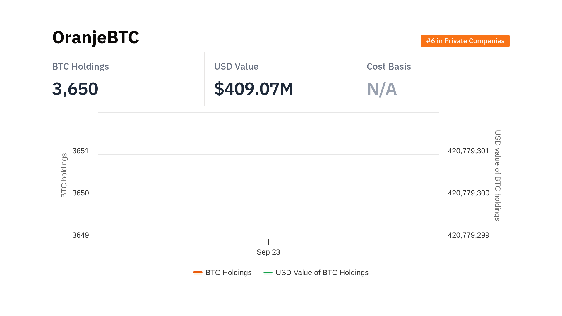The width and height of the screenshot is (562, 316).
Task: Click the orange BTC Holdings legend line marker
Action: (x=198, y=272)
